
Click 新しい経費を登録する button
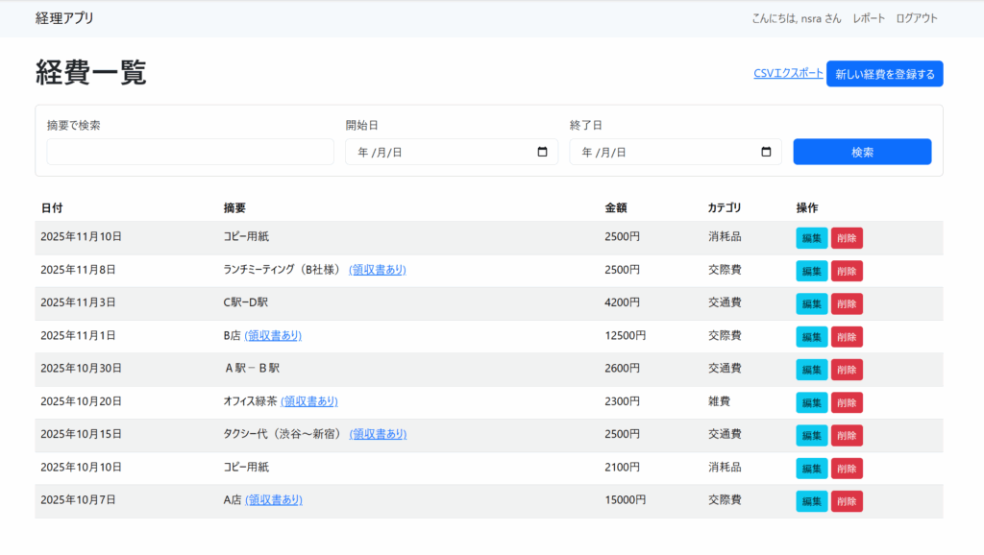point(884,74)
